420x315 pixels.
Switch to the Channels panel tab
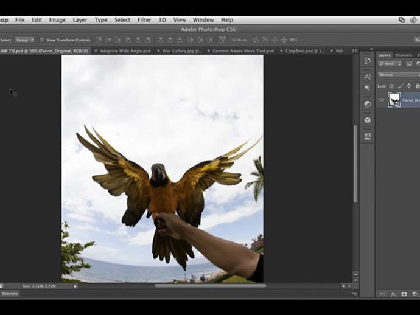(404, 55)
